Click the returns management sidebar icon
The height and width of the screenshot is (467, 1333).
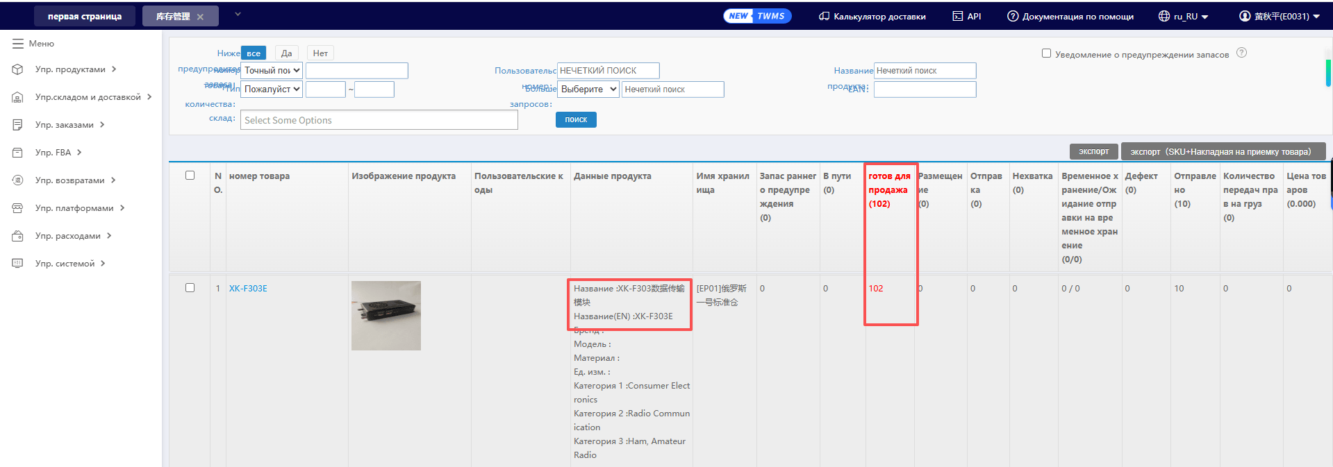[18, 180]
